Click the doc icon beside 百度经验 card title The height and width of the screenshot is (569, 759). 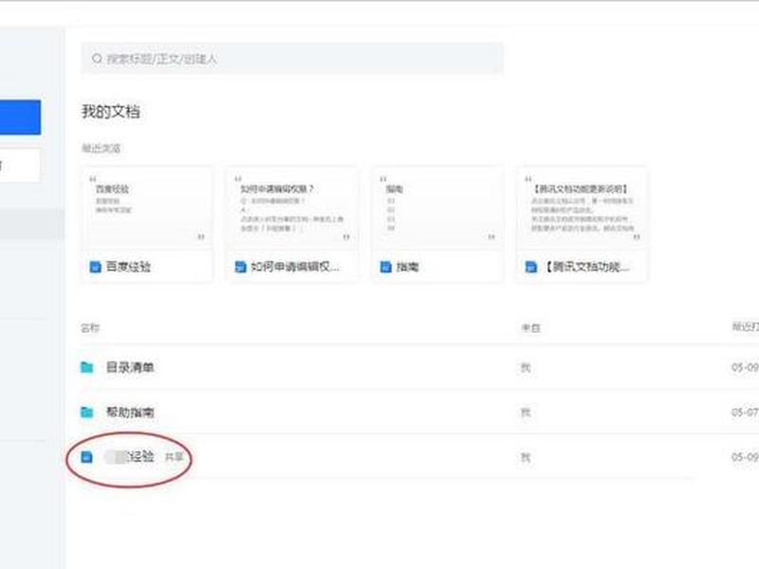(96, 266)
